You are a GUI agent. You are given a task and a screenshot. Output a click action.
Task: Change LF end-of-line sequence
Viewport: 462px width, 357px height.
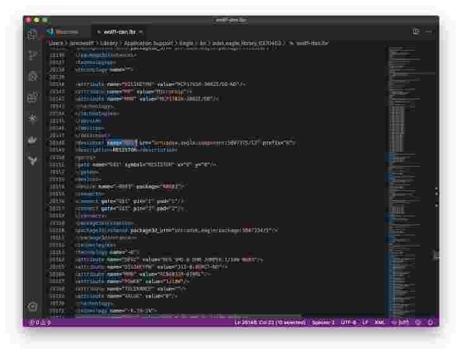click(x=365, y=323)
